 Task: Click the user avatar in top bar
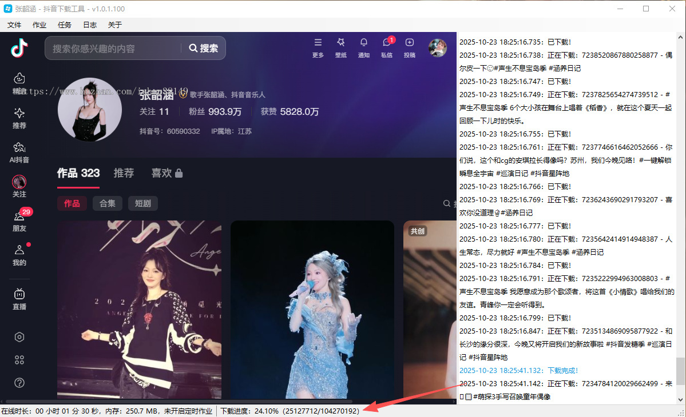(438, 47)
